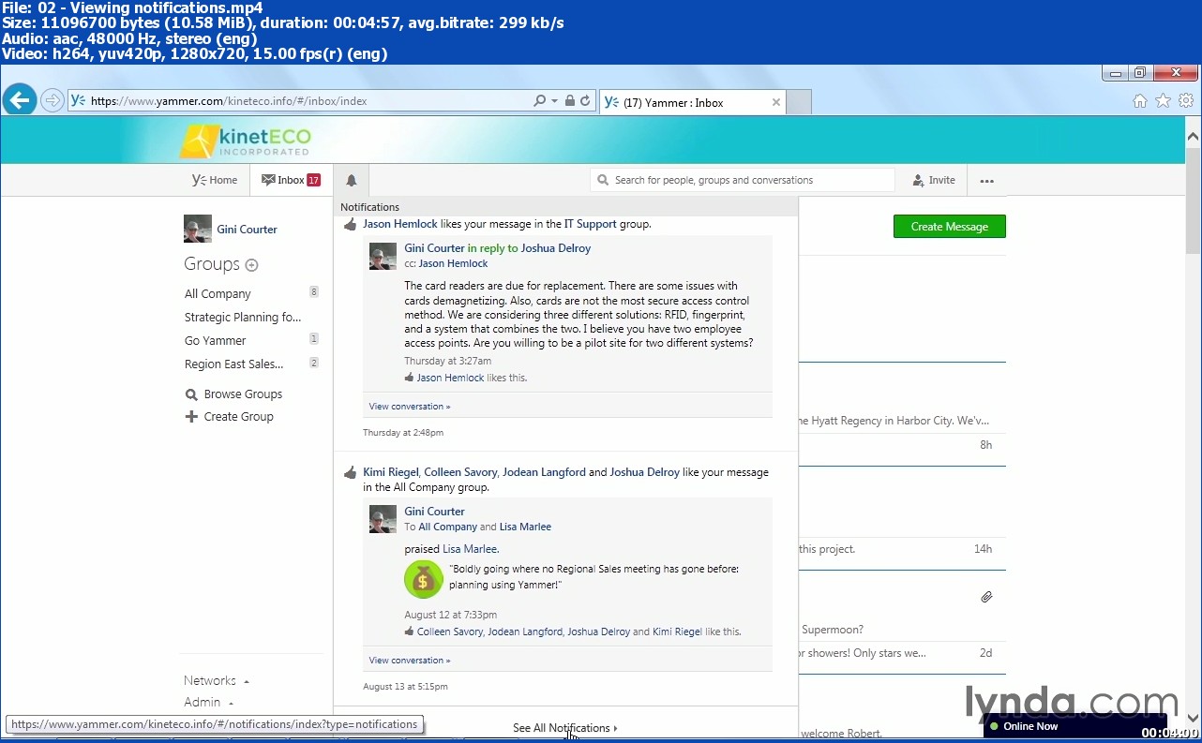
Task: Click Gini Courter avatar in IT Support message
Action: (383, 257)
